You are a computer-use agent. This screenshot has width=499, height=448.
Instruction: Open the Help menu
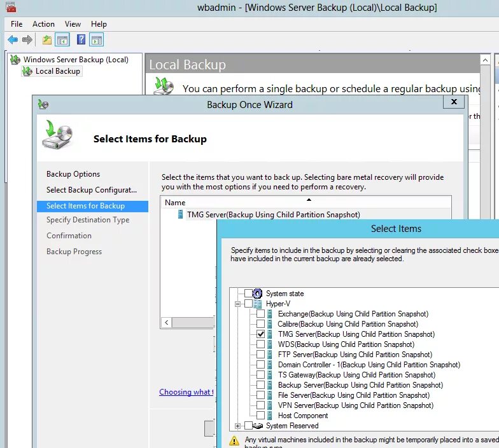(x=99, y=24)
